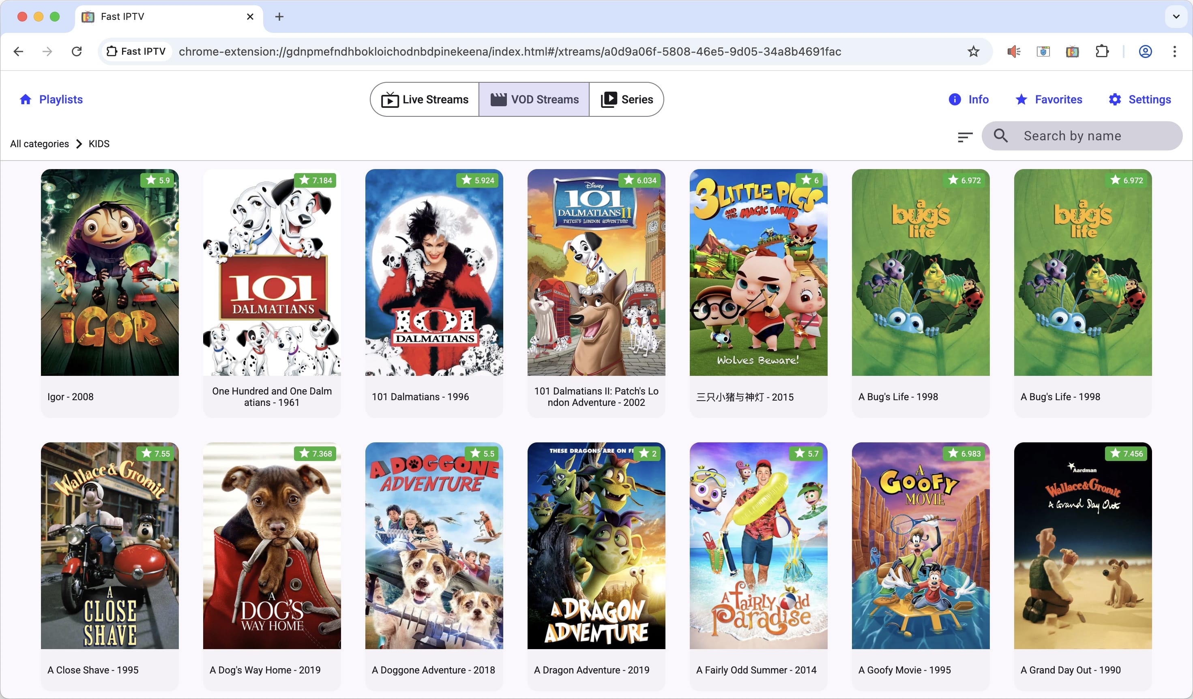The width and height of the screenshot is (1193, 699).
Task: Open Chrome profile menu
Action: pyautogui.click(x=1145, y=51)
